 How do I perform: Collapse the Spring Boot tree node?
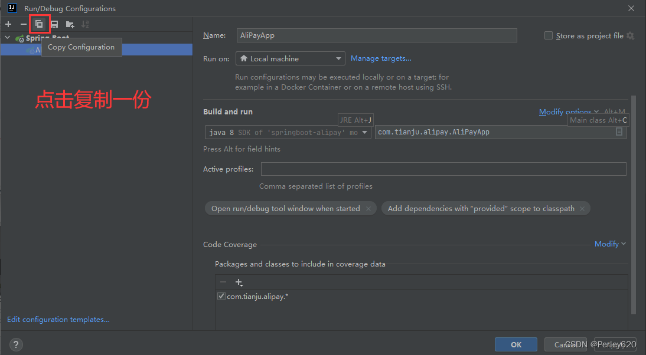tap(8, 37)
